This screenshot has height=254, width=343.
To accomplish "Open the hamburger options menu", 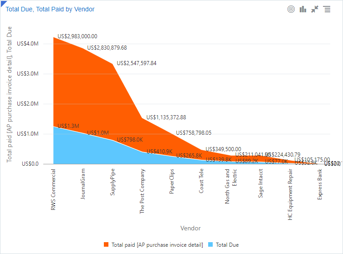I will point(327,9).
